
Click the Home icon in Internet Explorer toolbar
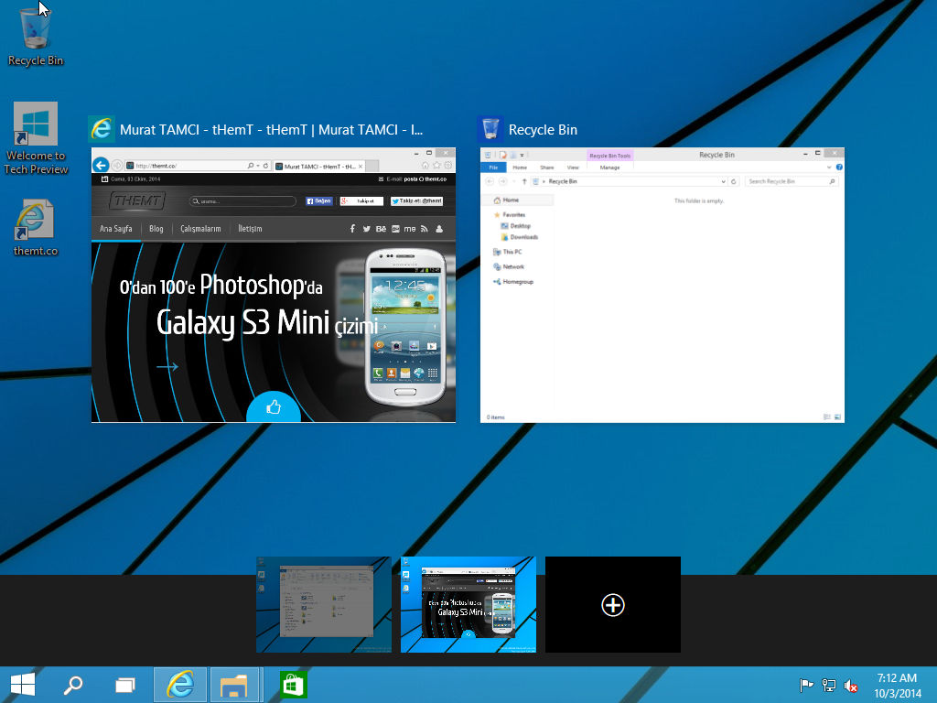[x=425, y=166]
